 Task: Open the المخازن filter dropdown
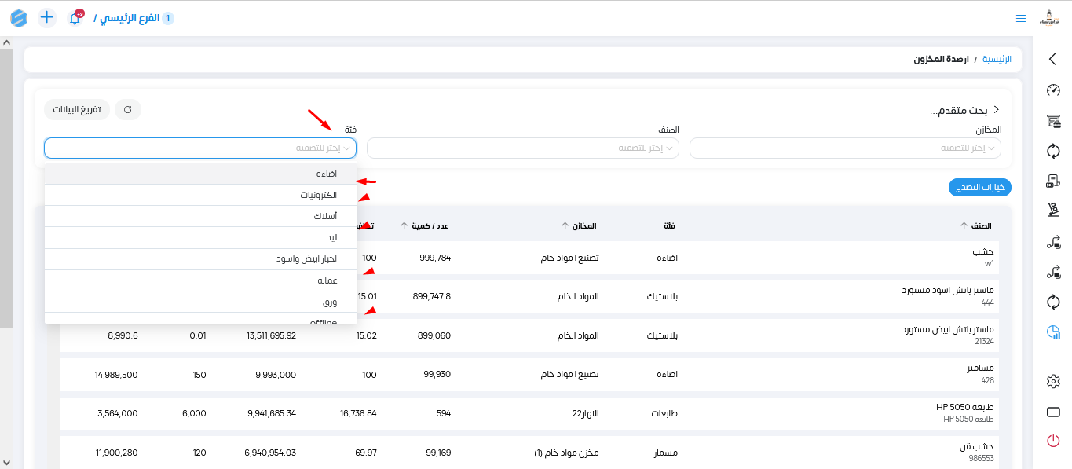coord(845,148)
